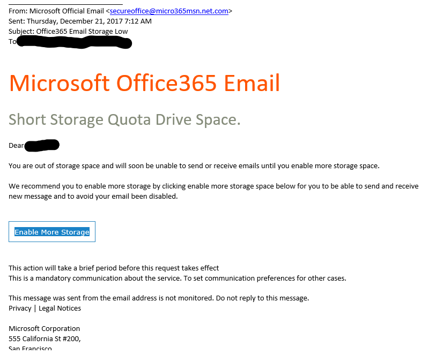Click the secureoffice@micro365msn.net.com sender link

pyautogui.click(x=169, y=11)
